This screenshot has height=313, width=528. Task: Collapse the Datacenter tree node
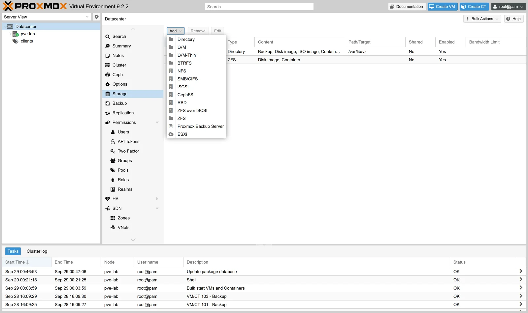(x=5, y=27)
